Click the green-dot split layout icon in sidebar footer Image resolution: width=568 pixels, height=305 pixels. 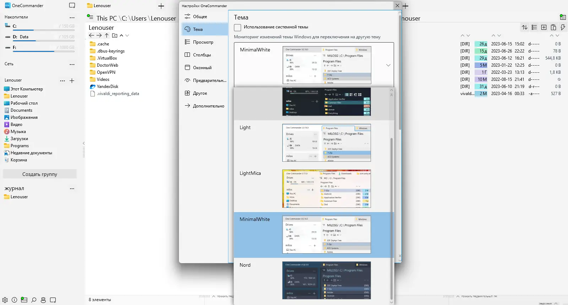point(24,300)
